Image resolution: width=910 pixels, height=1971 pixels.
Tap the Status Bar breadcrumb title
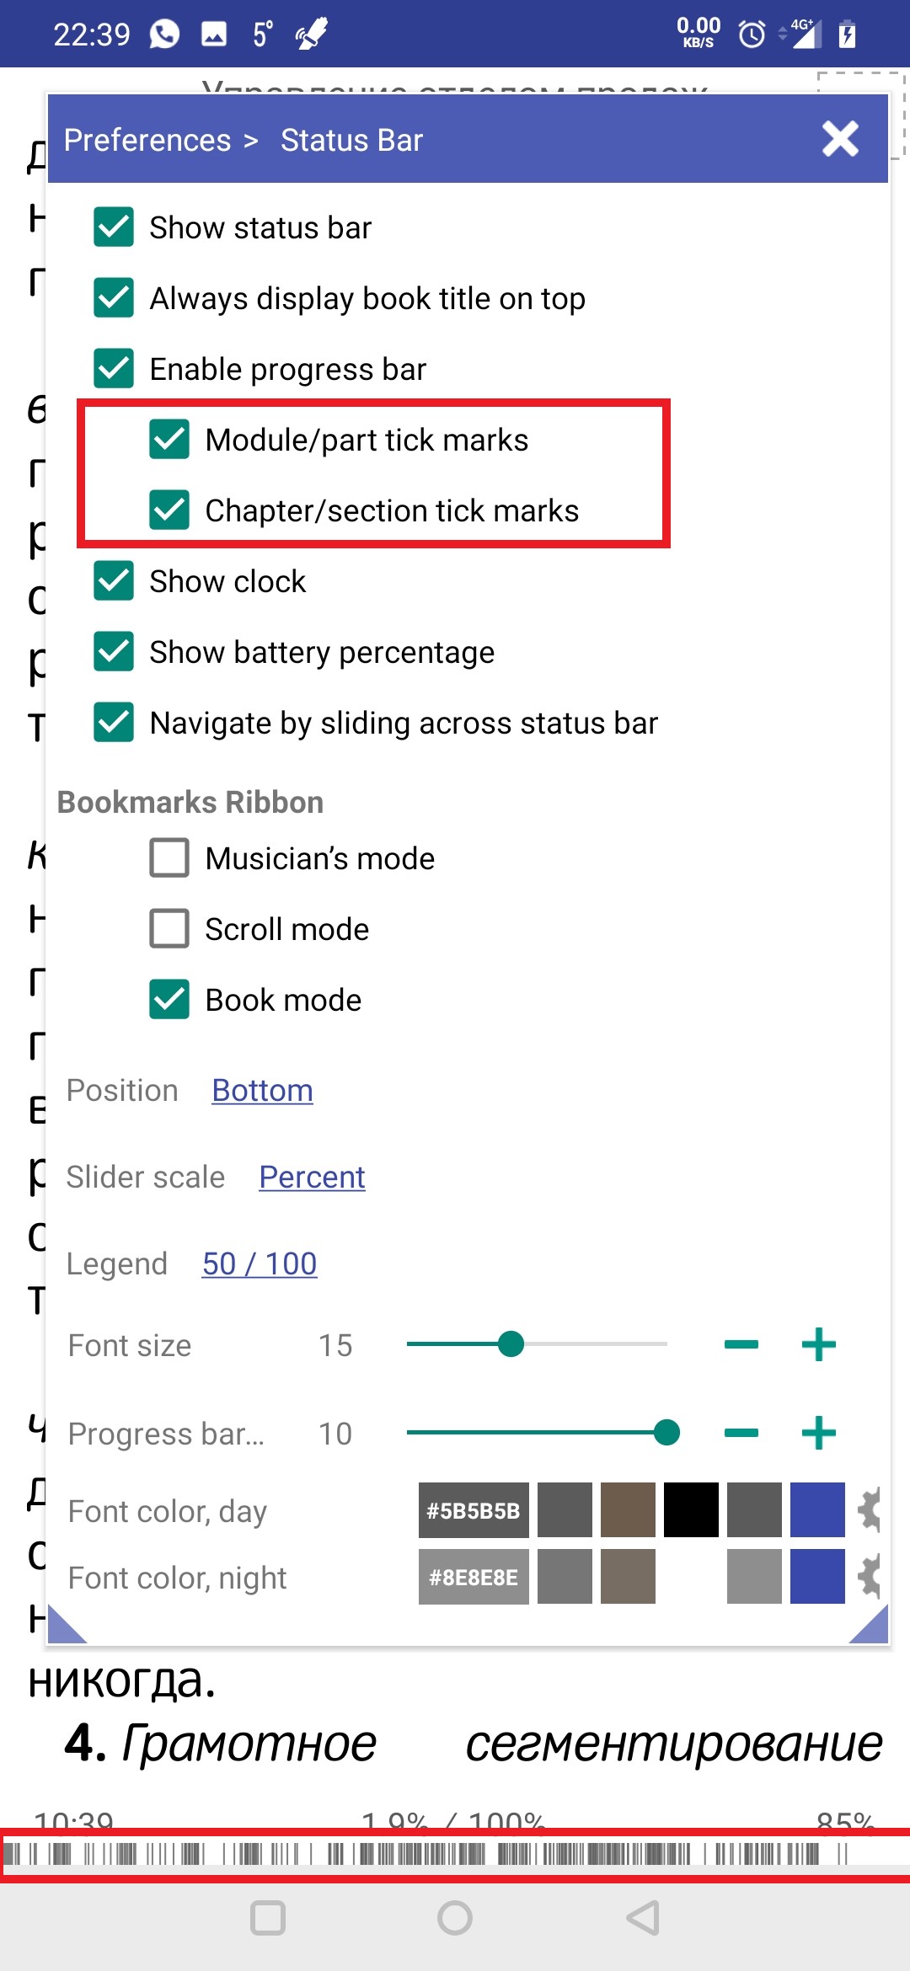point(351,140)
